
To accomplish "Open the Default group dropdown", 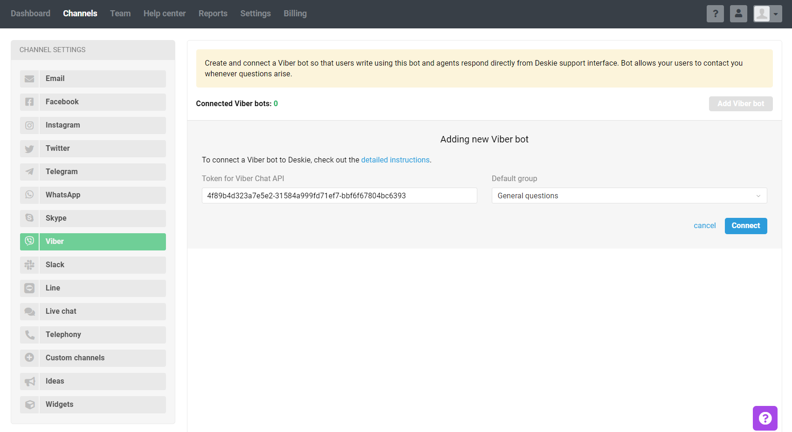I will [x=629, y=196].
